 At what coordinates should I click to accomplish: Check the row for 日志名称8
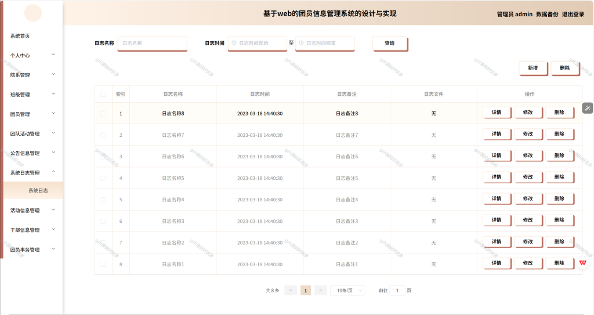[x=103, y=113]
